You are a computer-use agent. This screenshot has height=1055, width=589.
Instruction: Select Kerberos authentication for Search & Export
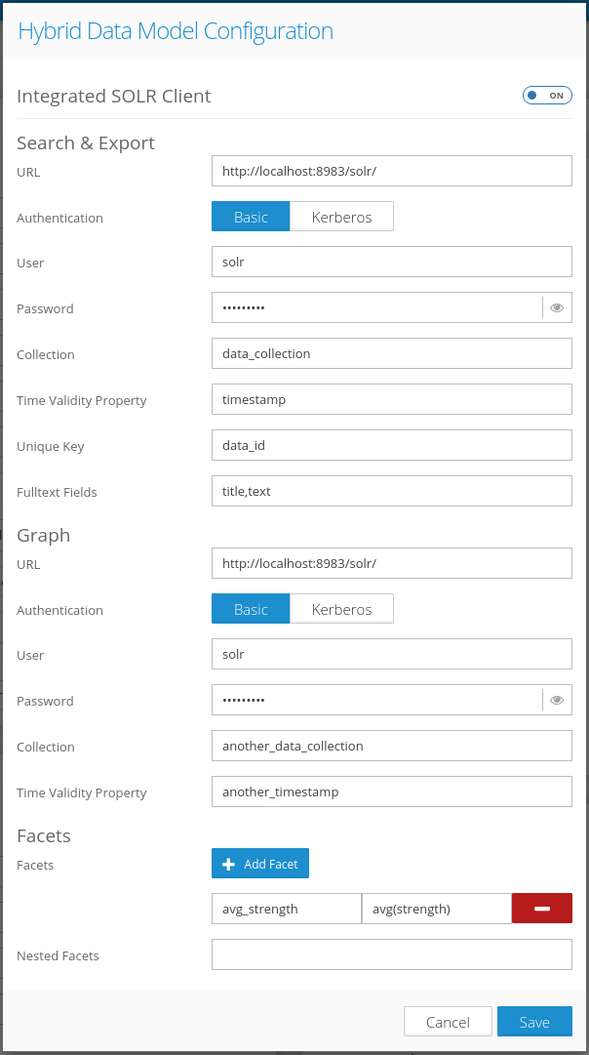341,217
